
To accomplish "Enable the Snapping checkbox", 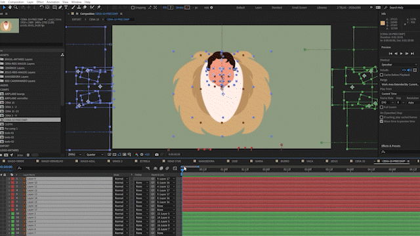I will point(133,7).
